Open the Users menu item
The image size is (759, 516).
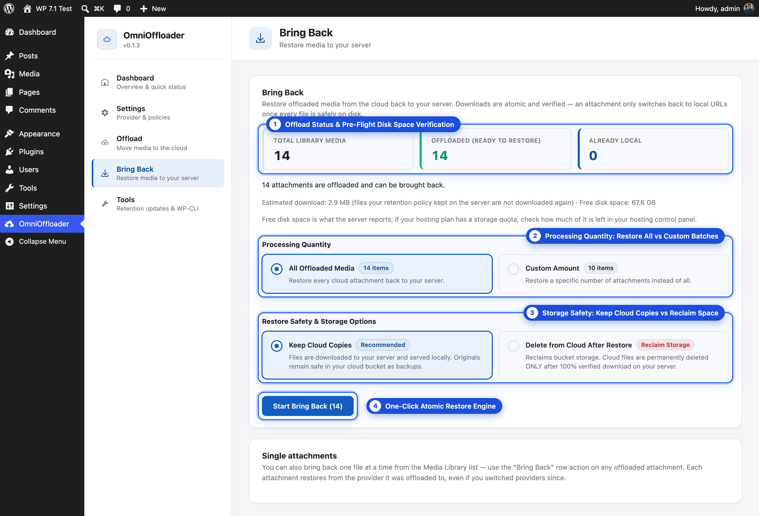pyautogui.click(x=42, y=170)
